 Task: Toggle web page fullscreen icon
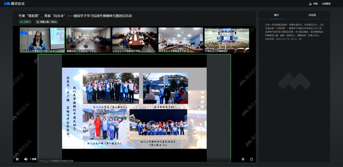(243, 159)
